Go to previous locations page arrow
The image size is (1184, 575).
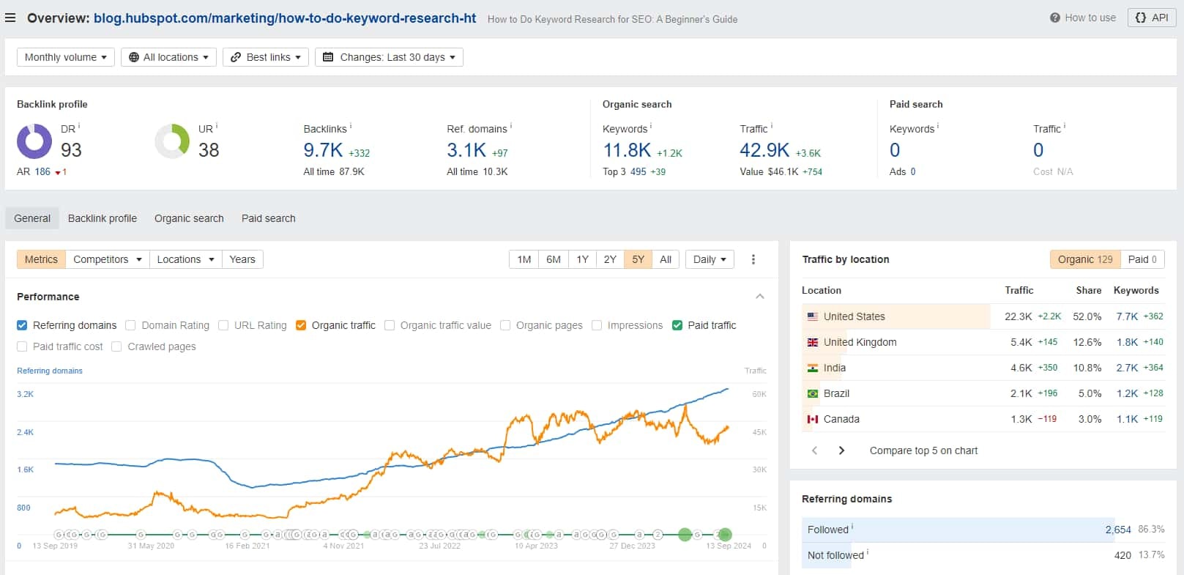tap(814, 450)
